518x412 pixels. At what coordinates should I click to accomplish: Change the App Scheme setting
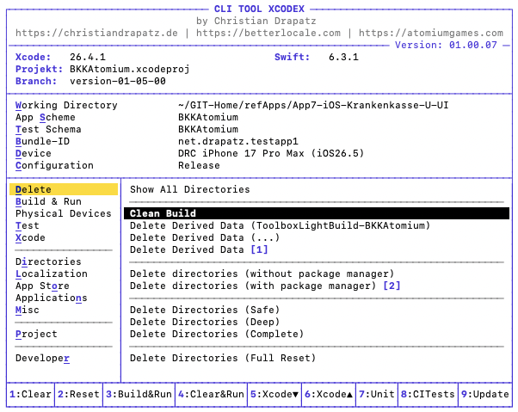click(46, 117)
